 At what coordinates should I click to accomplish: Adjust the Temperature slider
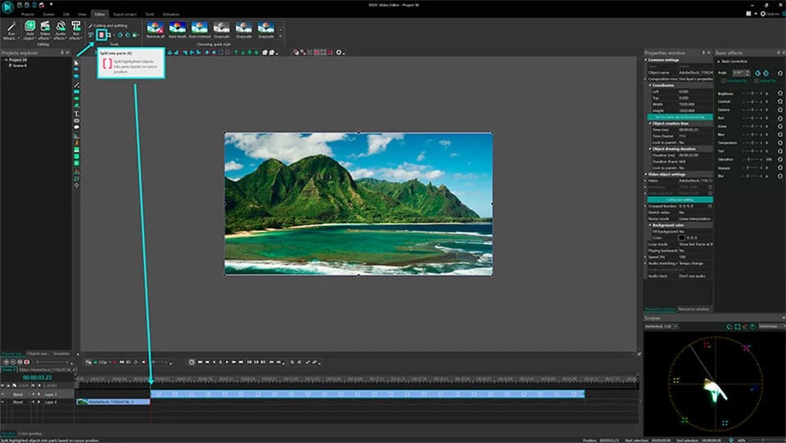[x=752, y=143]
